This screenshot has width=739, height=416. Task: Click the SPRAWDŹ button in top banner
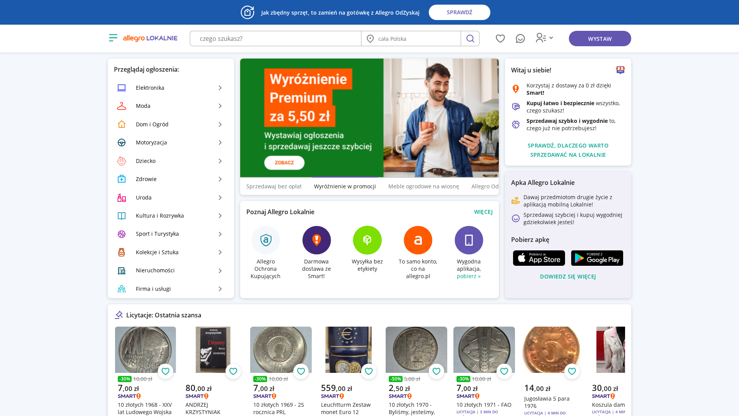tap(460, 12)
